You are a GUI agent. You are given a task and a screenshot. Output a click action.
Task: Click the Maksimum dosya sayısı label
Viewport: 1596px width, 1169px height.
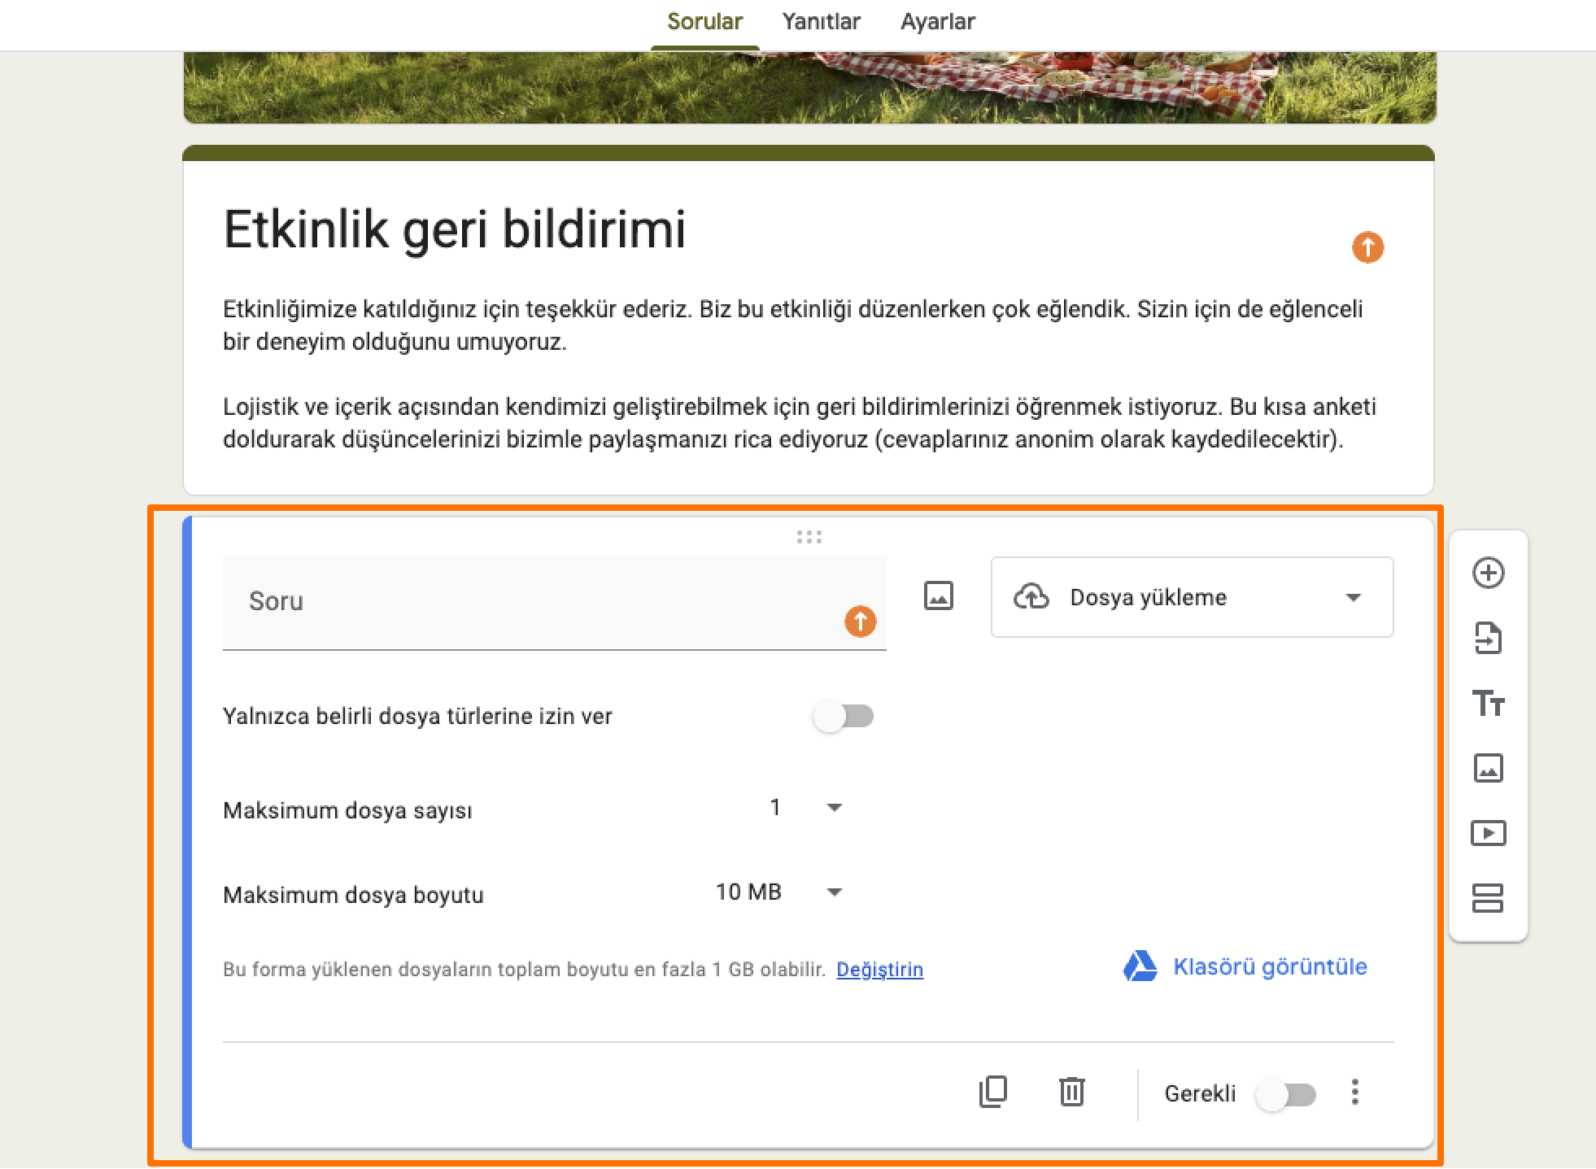pyautogui.click(x=347, y=810)
